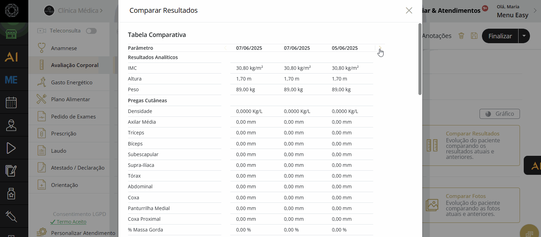Open the calendar icon in sidebar
The width and height of the screenshot is (541, 237).
click(x=11, y=103)
